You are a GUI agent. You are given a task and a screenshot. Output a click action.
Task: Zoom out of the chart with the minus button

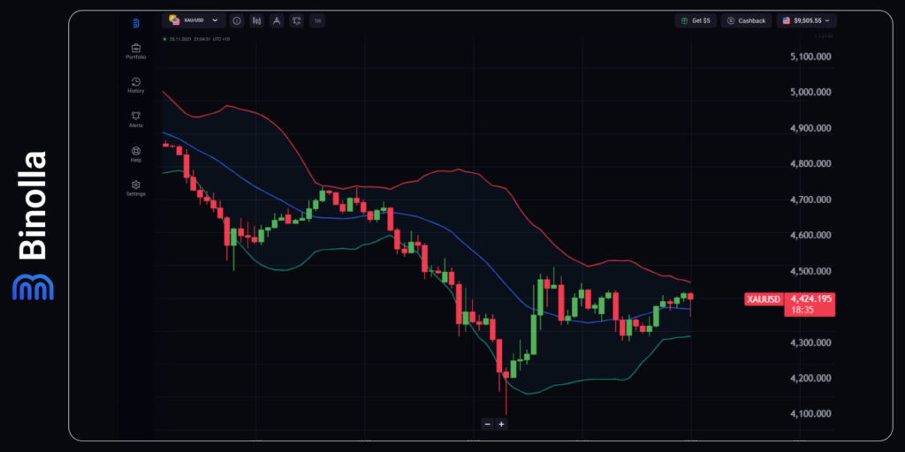click(x=488, y=425)
